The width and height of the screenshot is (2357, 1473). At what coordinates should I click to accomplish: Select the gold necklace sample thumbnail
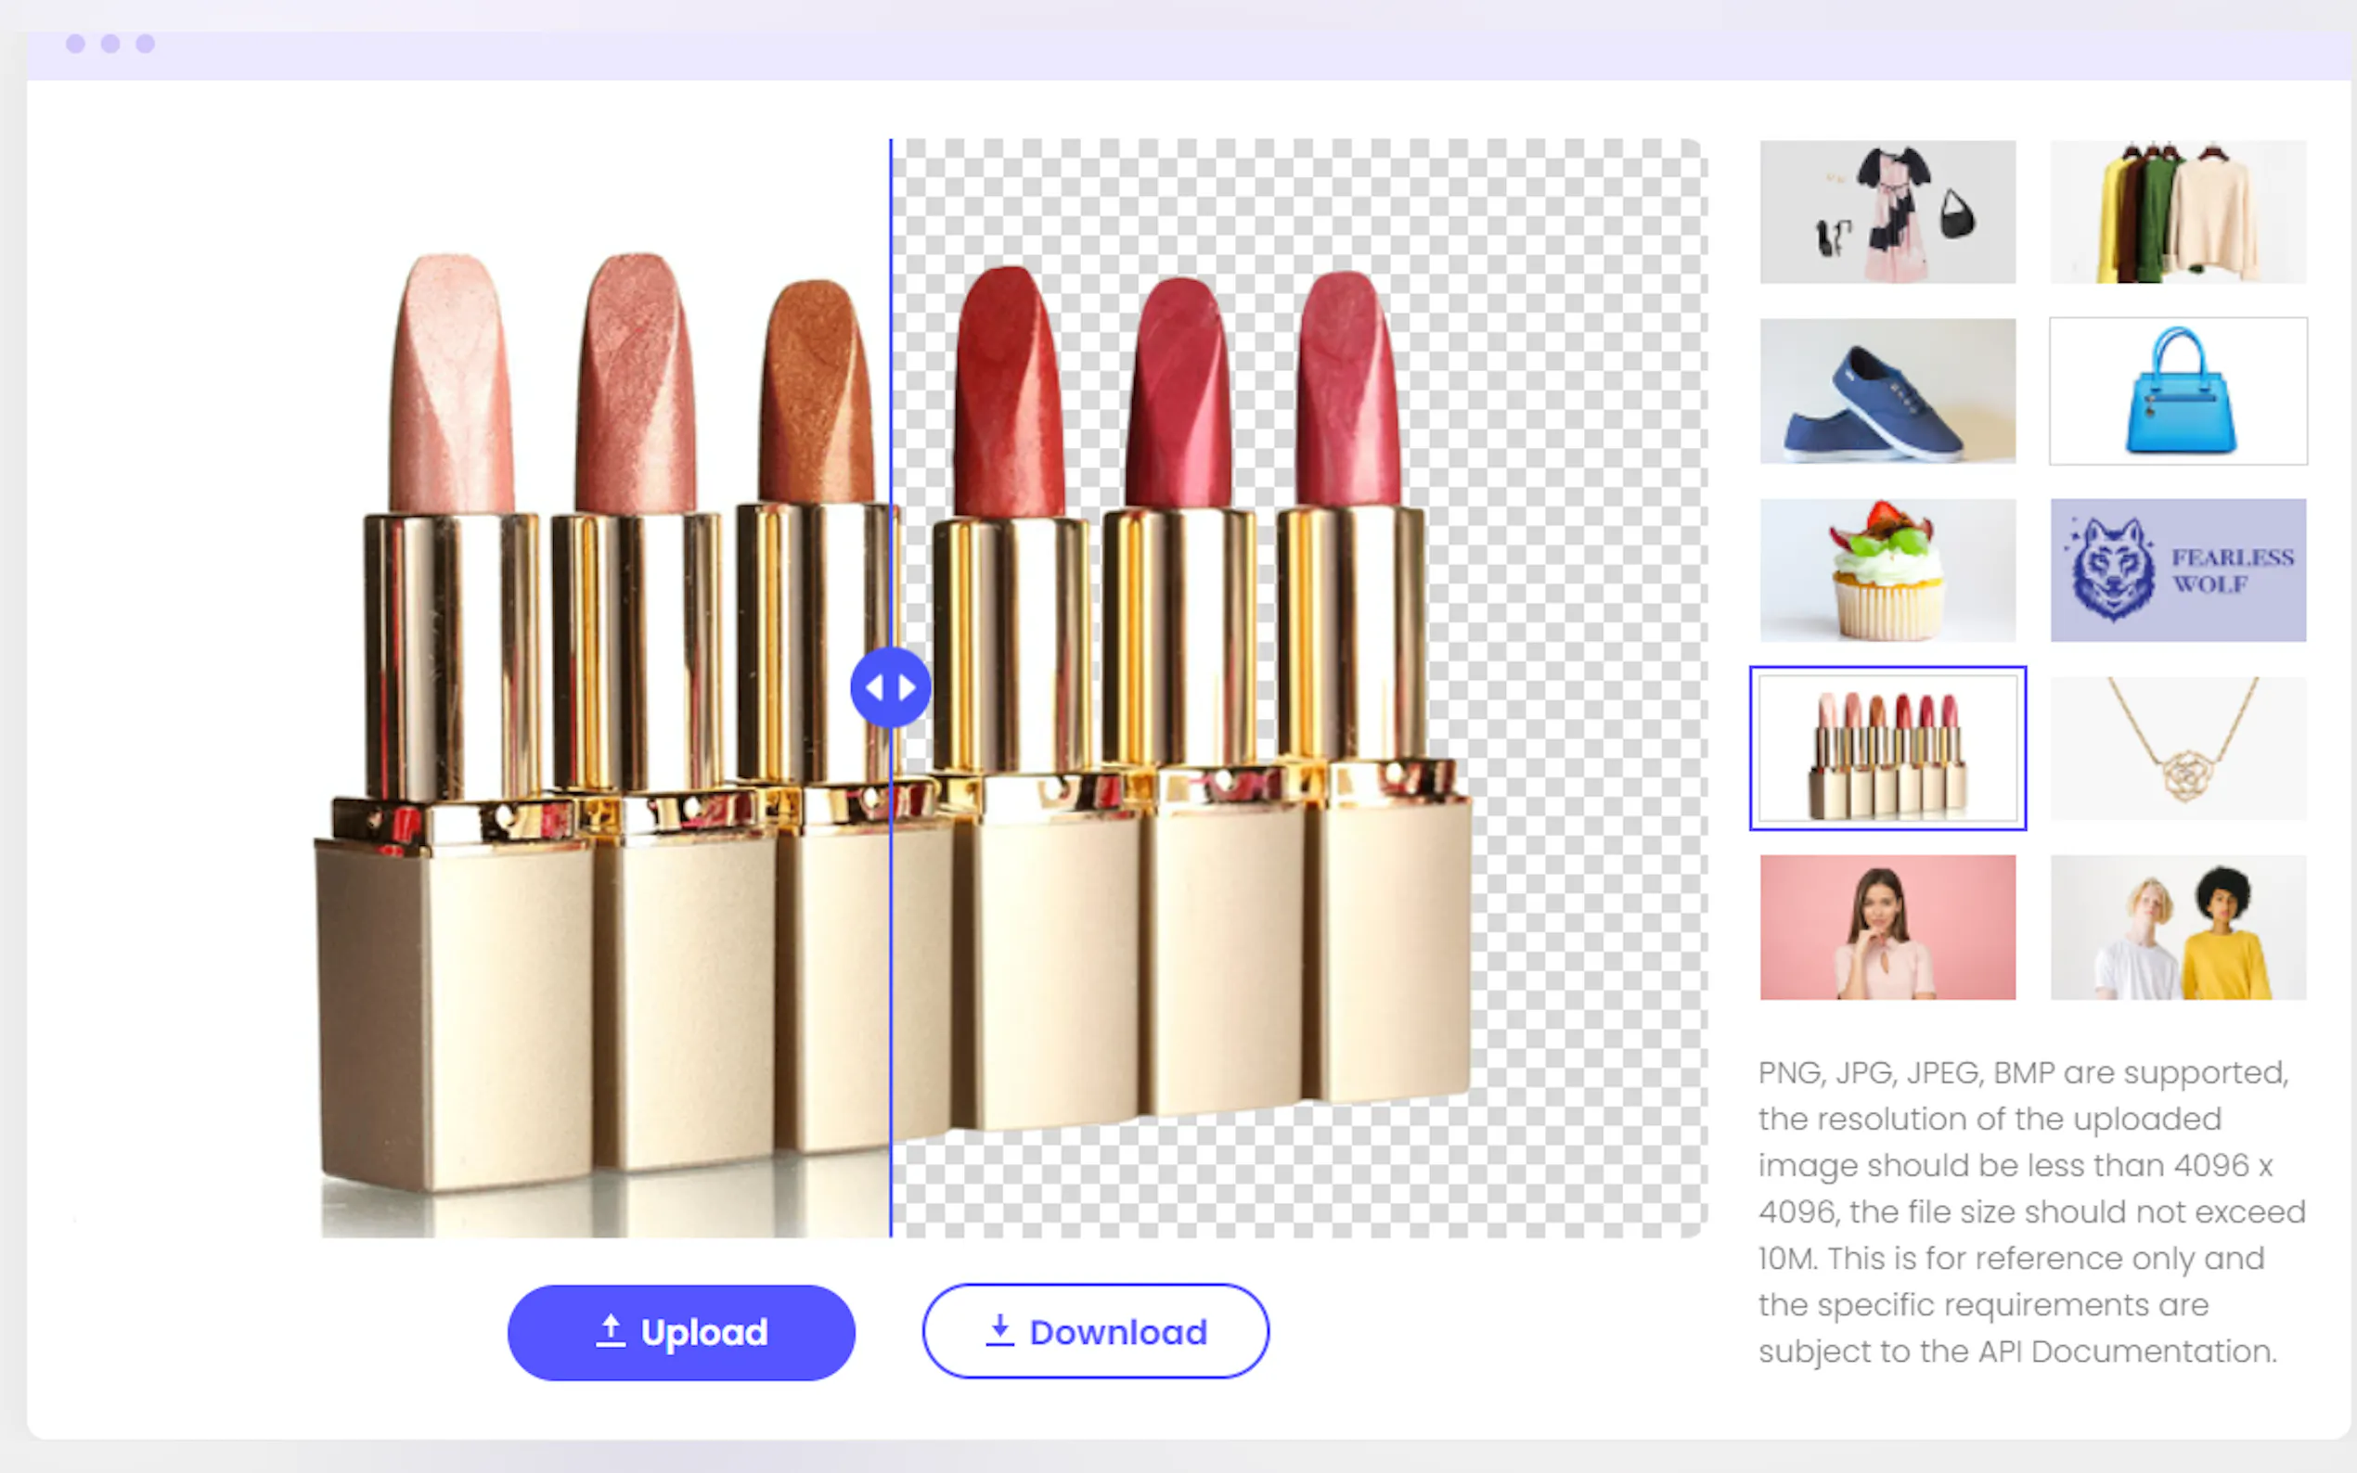point(2178,749)
